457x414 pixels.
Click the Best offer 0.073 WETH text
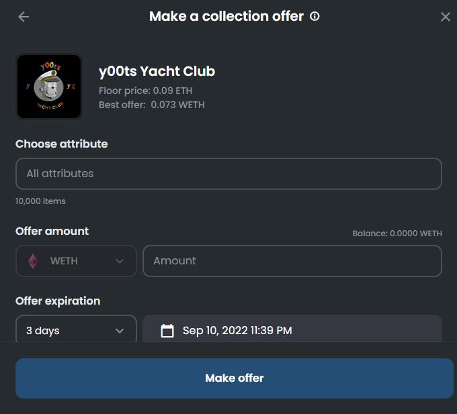[151, 105]
